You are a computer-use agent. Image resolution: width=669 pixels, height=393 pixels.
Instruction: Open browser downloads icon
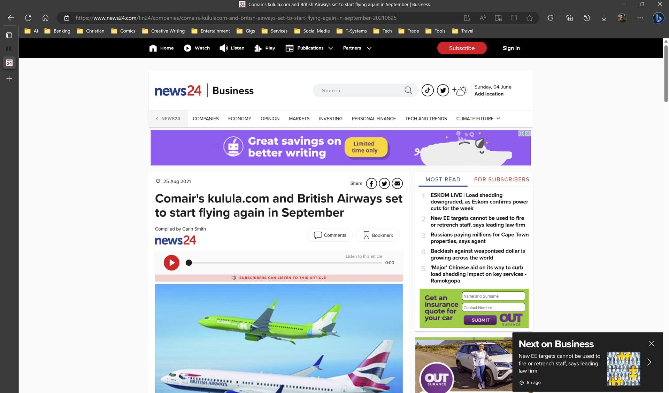[x=604, y=18]
